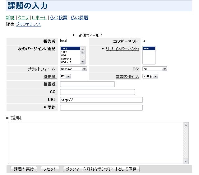Expand the OS dropdown
This screenshot has width=199, height=175.
click(x=155, y=69)
